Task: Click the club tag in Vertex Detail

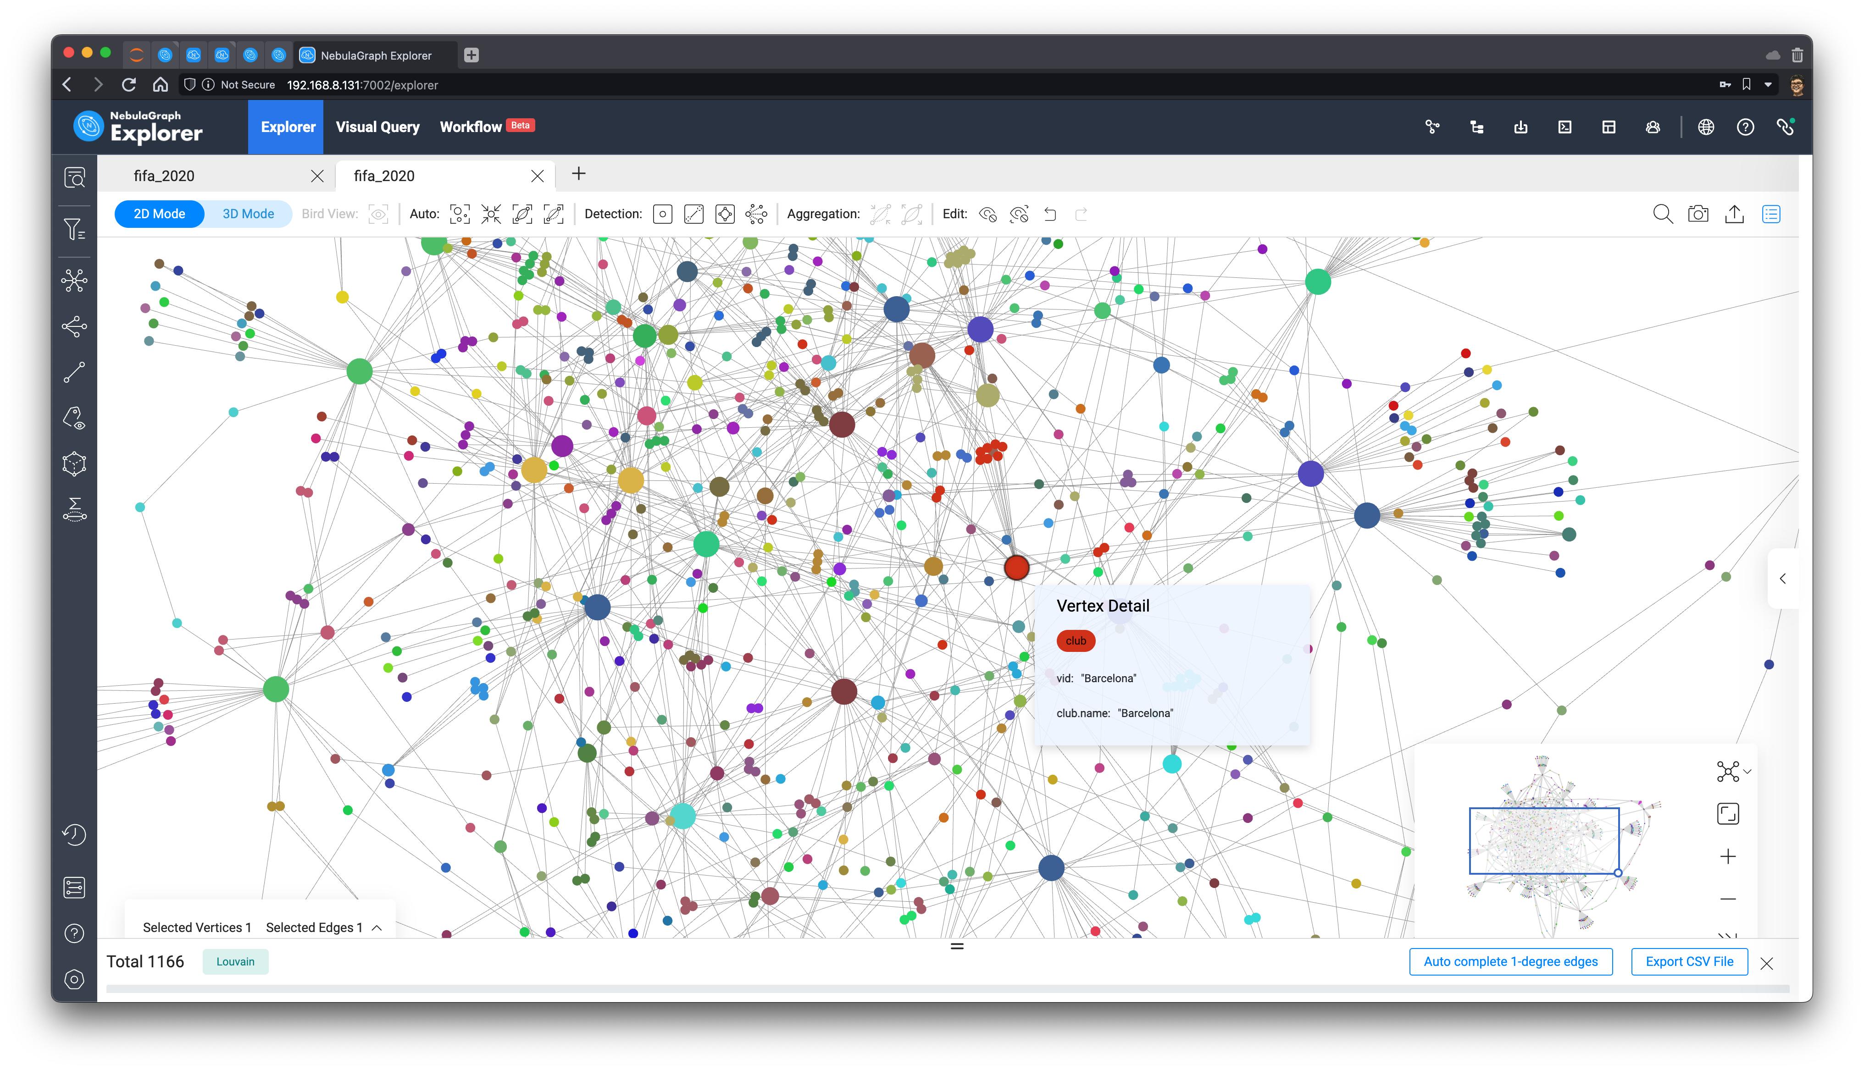Action: coord(1075,641)
